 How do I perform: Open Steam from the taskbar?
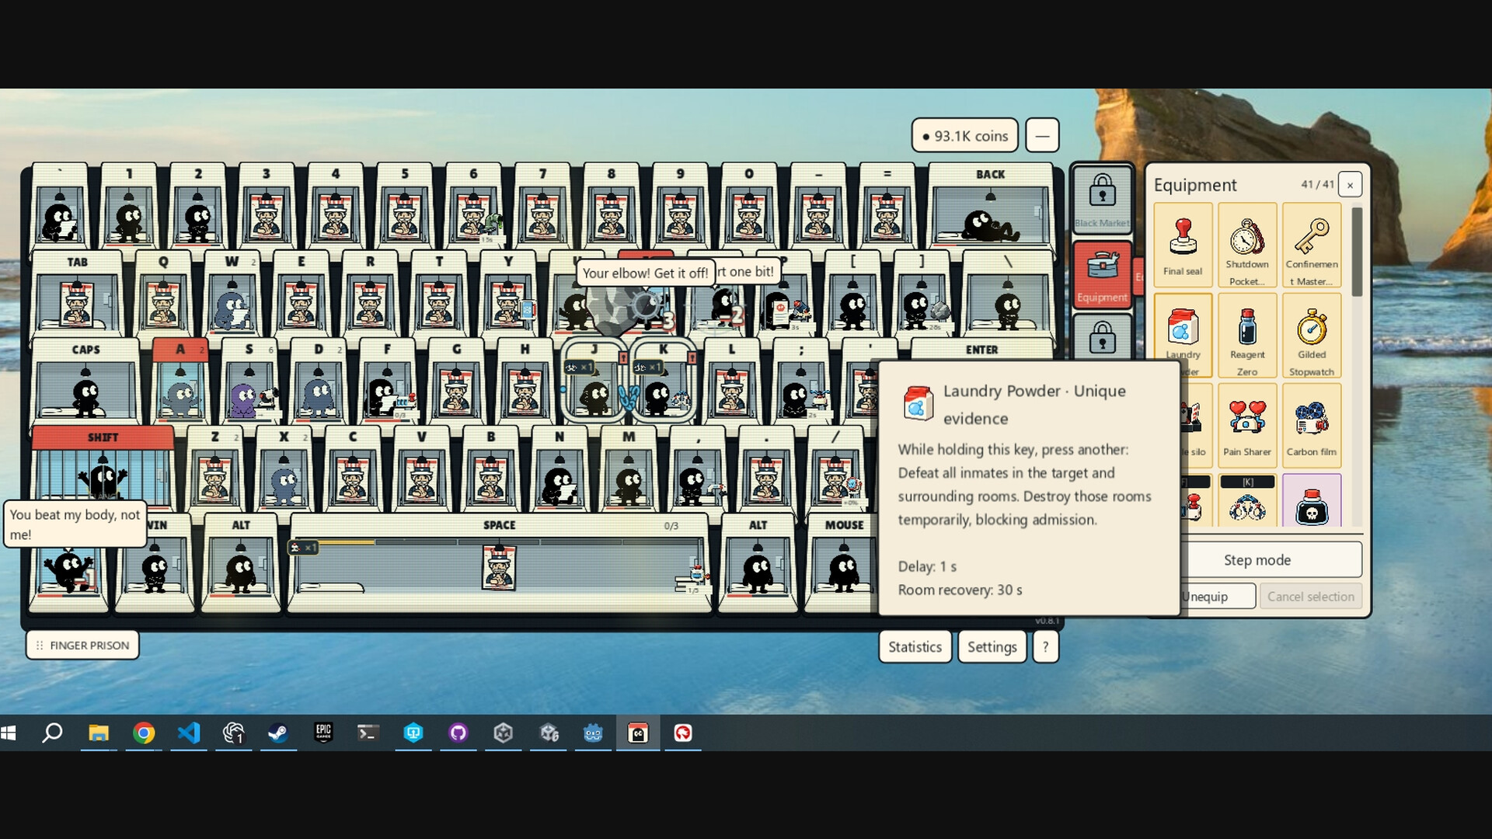[x=278, y=733]
